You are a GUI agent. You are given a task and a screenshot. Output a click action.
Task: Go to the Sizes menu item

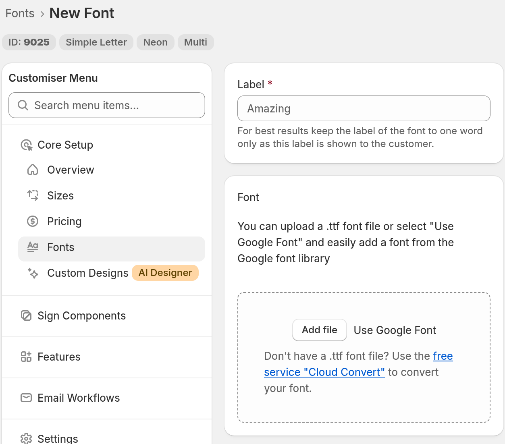click(112, 196)
